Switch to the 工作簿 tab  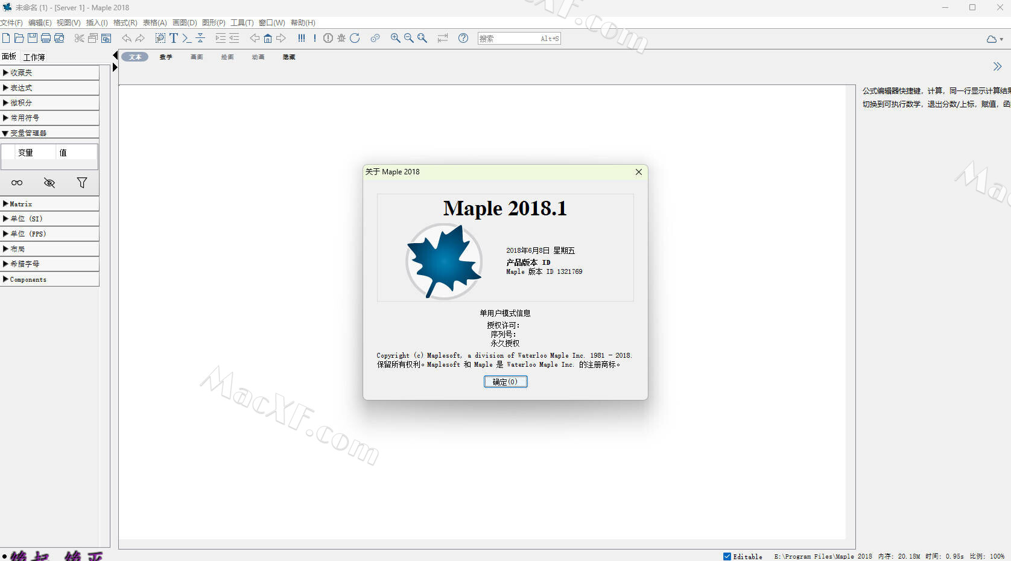pyautogui.click(x=34, y=57)
